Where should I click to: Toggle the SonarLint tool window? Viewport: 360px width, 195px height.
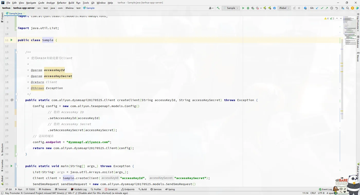(111, 189)
